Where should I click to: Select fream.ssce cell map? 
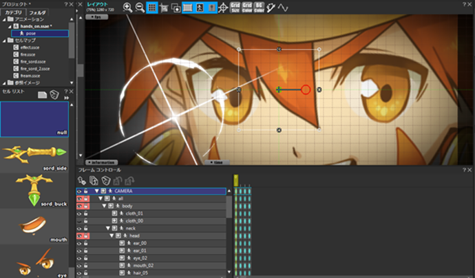tap(30, 76)
